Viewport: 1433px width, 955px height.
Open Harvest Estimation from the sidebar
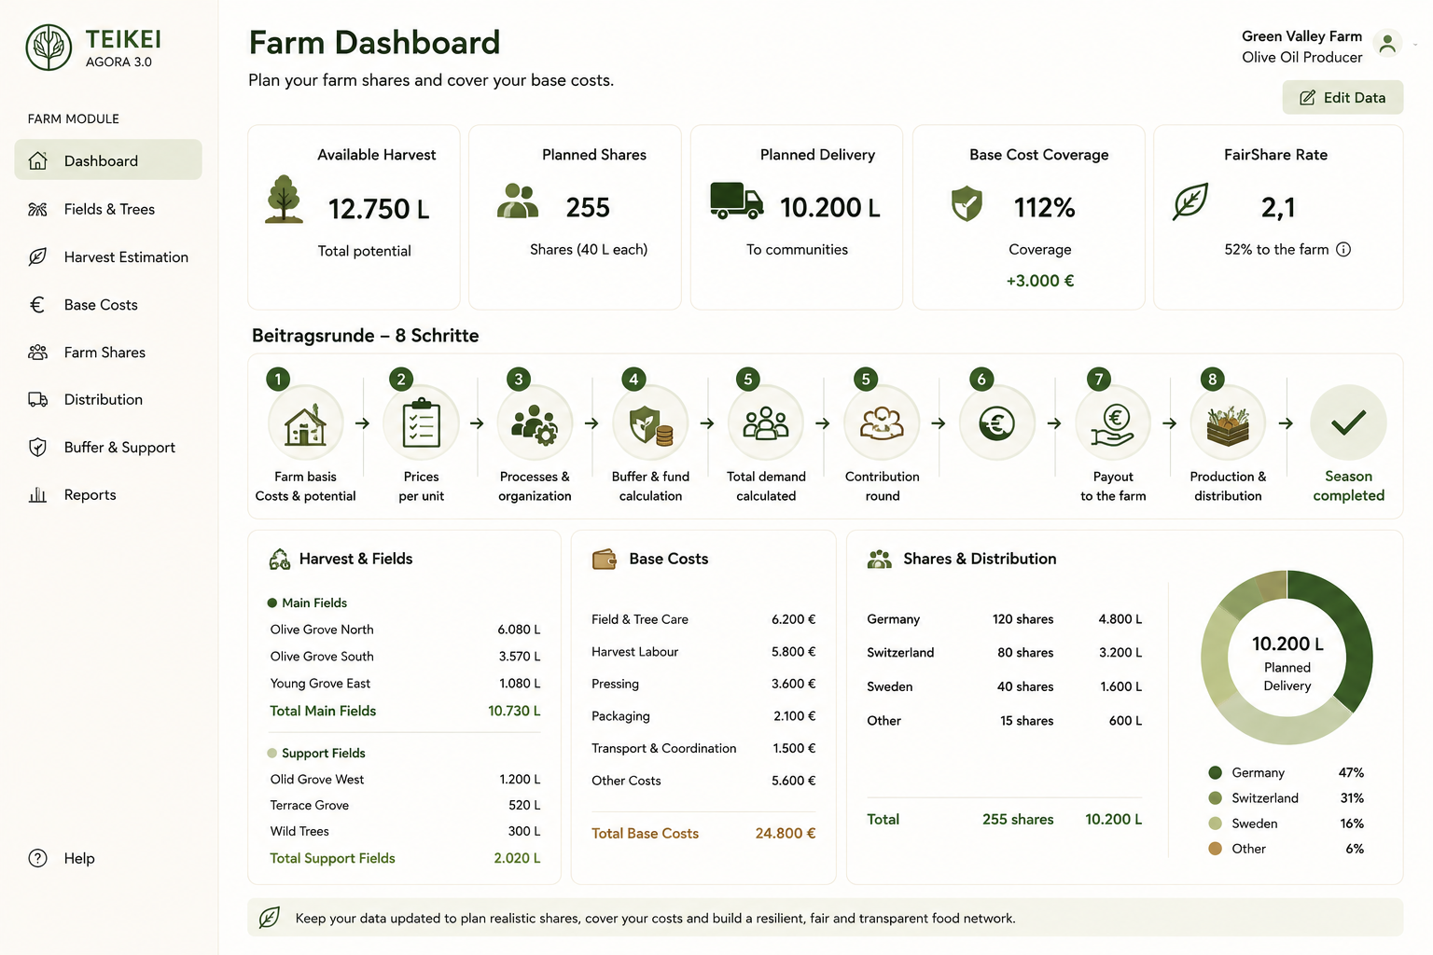(x=108, y=256)
